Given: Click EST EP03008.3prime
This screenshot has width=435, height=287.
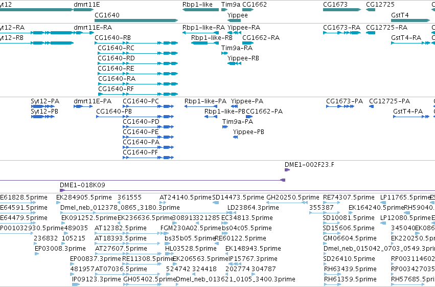Looking at the screenshot, I should click(60, 249).
